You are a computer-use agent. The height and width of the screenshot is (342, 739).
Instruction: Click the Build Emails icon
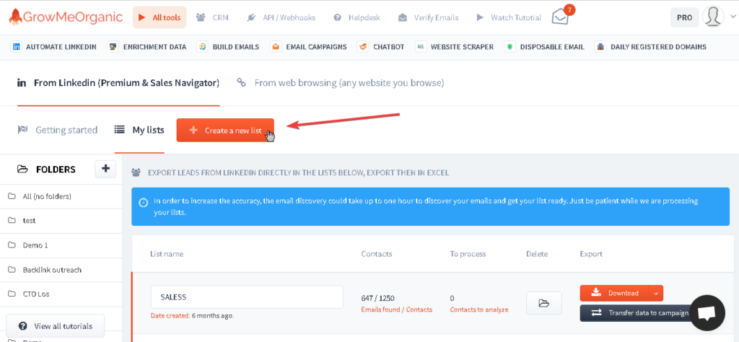coord(202,47)
